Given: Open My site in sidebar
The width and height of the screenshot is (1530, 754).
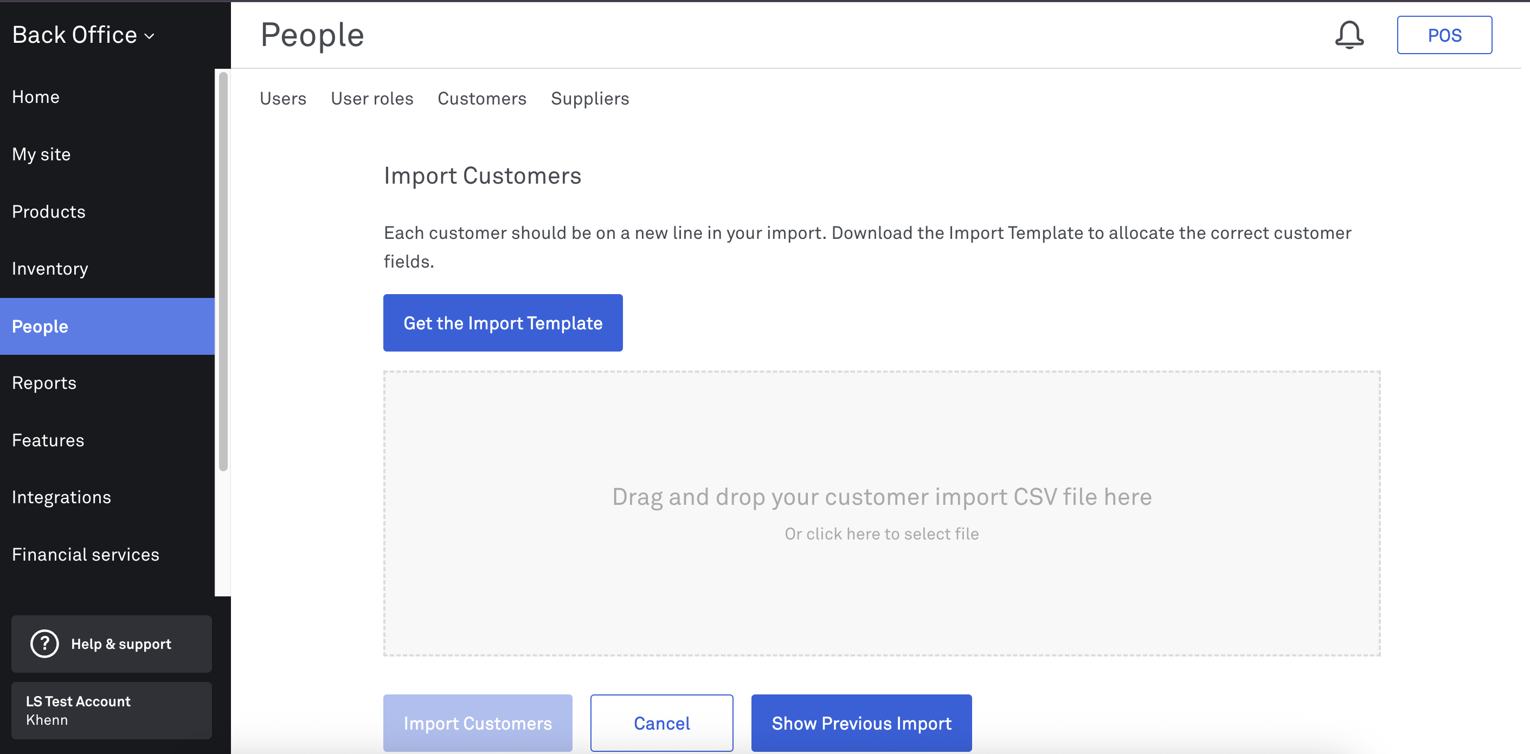Looking at the screenshot, I should (x=107, y=154).
